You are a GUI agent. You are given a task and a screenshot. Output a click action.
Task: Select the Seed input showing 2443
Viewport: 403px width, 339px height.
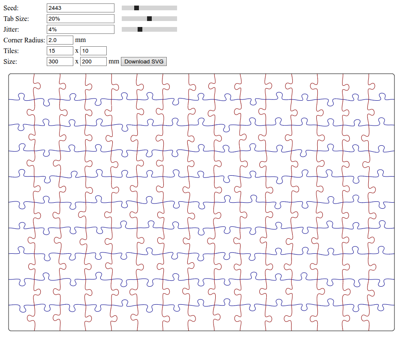pyautogui.click(x=80, y=8)
